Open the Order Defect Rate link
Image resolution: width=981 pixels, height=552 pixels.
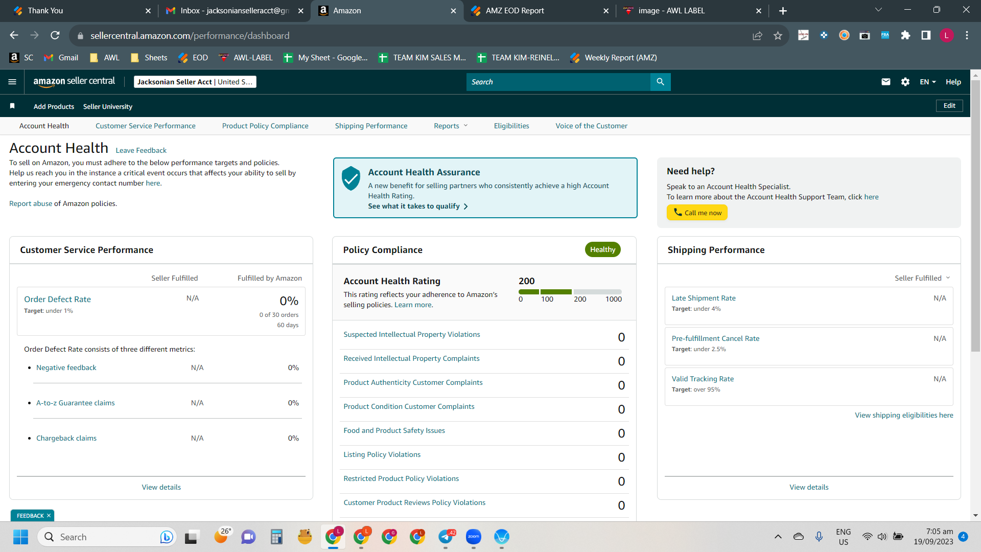(x=57, y=300)
